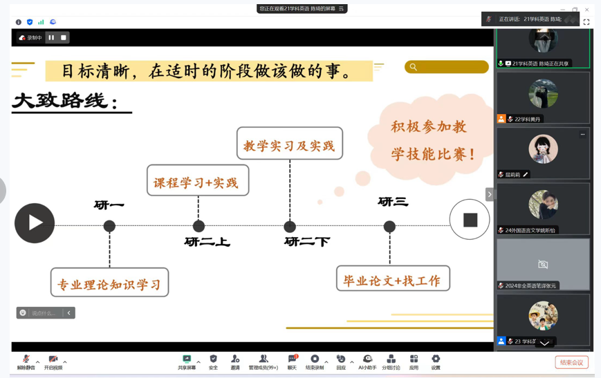Expand video options arrow beside camera
The image size is (601, 378).
click(65, 361)
